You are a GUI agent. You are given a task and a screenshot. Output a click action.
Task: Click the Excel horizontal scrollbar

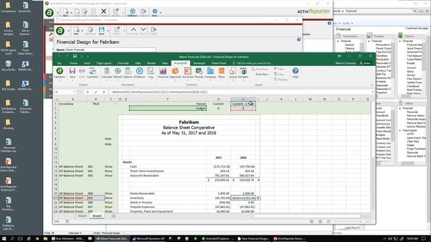[307, 216]
